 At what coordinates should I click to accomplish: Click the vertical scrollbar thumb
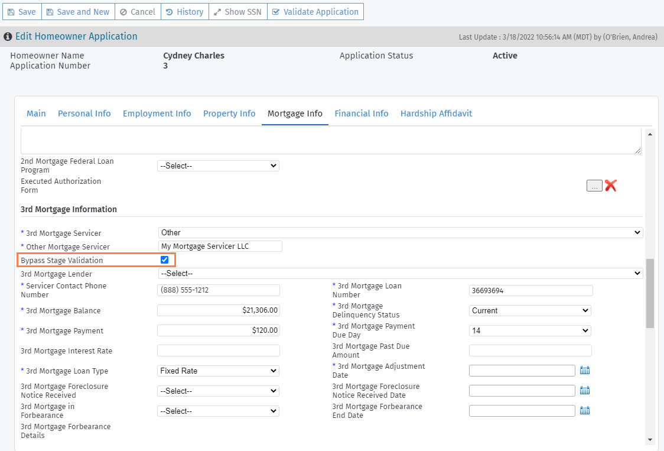(x=650, y=293)
